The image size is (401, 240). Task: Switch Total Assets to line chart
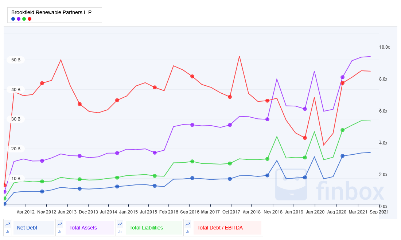click(60, 224)
